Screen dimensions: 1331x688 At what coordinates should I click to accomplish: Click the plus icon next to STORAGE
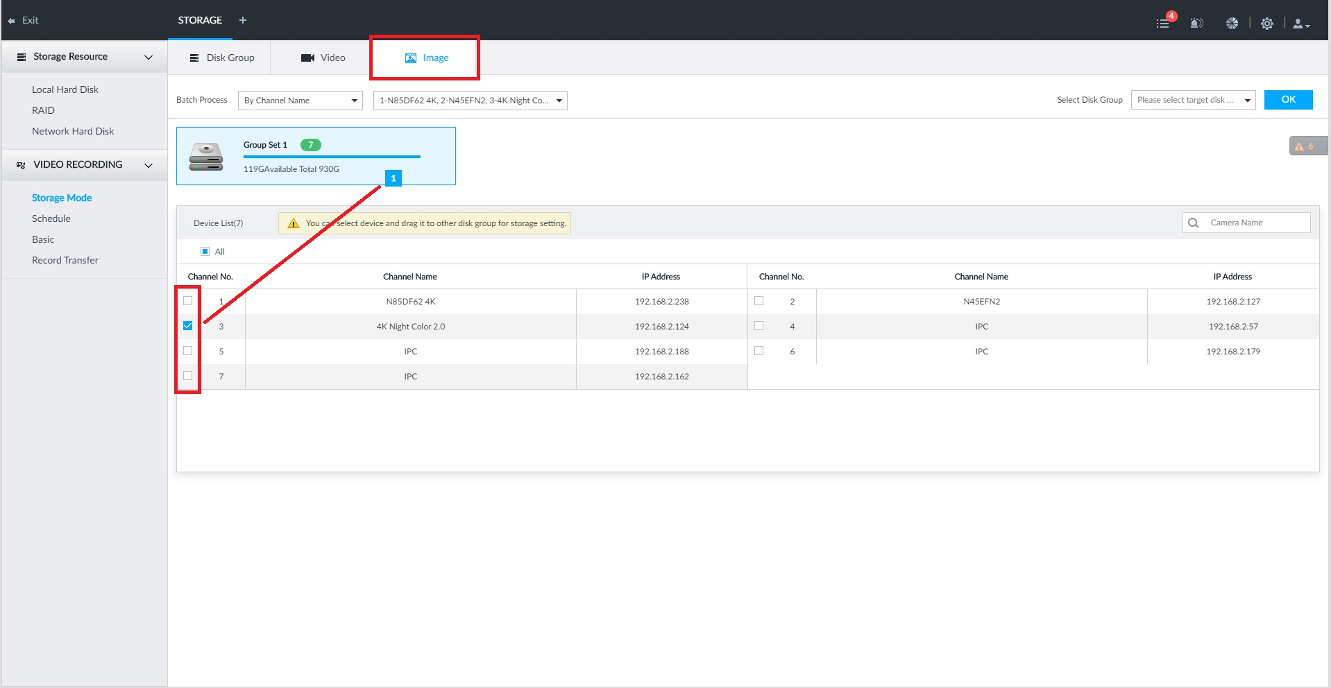(x=243, y=20)
